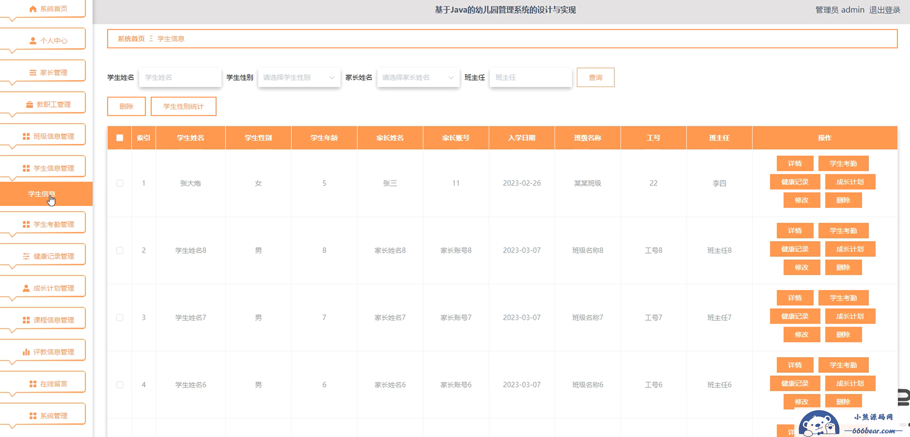Click the list icon beside 家长管理

[33, 73]
